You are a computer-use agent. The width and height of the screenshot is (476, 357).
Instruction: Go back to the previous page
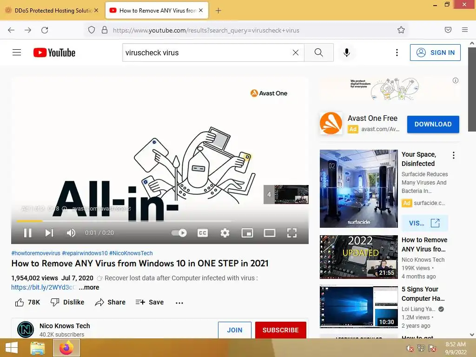pos(11,30)
